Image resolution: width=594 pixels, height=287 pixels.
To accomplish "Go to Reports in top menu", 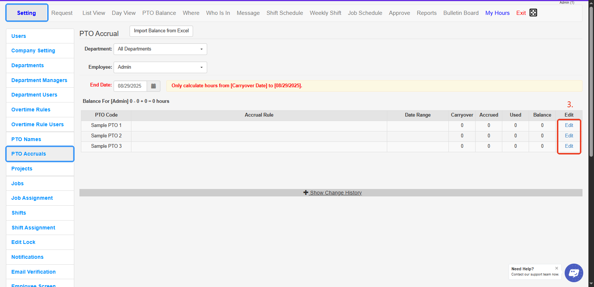I will coord(426,13).
